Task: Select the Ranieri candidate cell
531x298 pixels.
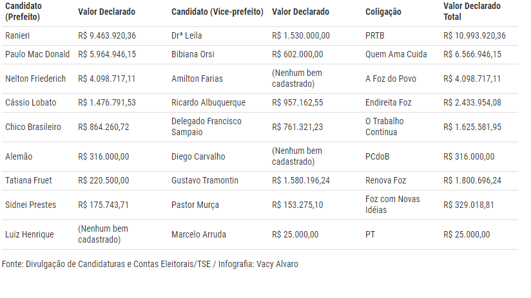Action: click(x=17, y=35)
